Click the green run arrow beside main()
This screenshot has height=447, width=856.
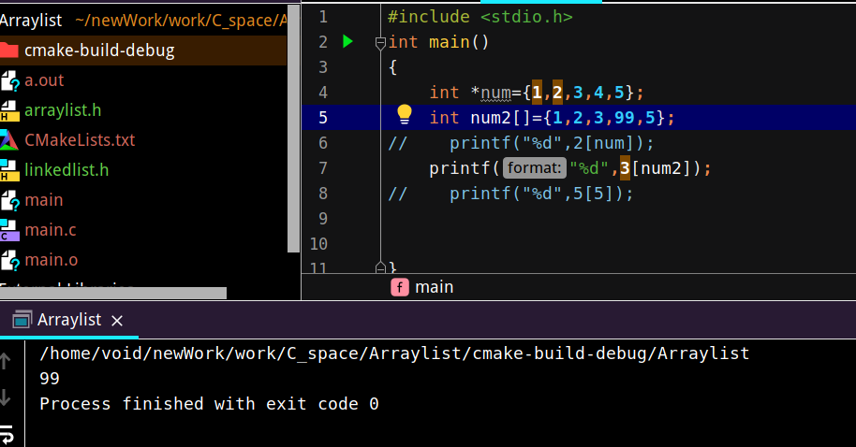pos(347,41)
